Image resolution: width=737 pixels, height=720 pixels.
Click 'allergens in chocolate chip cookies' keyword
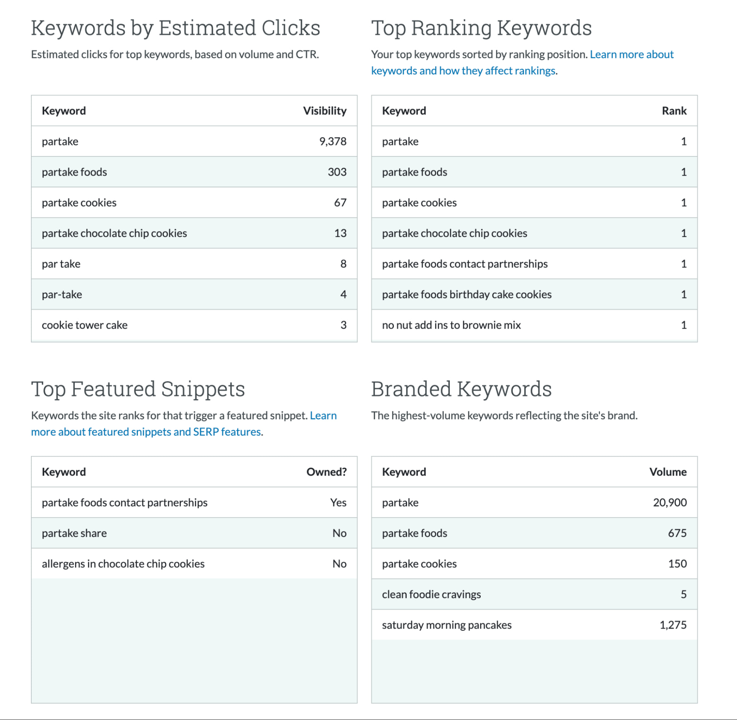[124, 564]
